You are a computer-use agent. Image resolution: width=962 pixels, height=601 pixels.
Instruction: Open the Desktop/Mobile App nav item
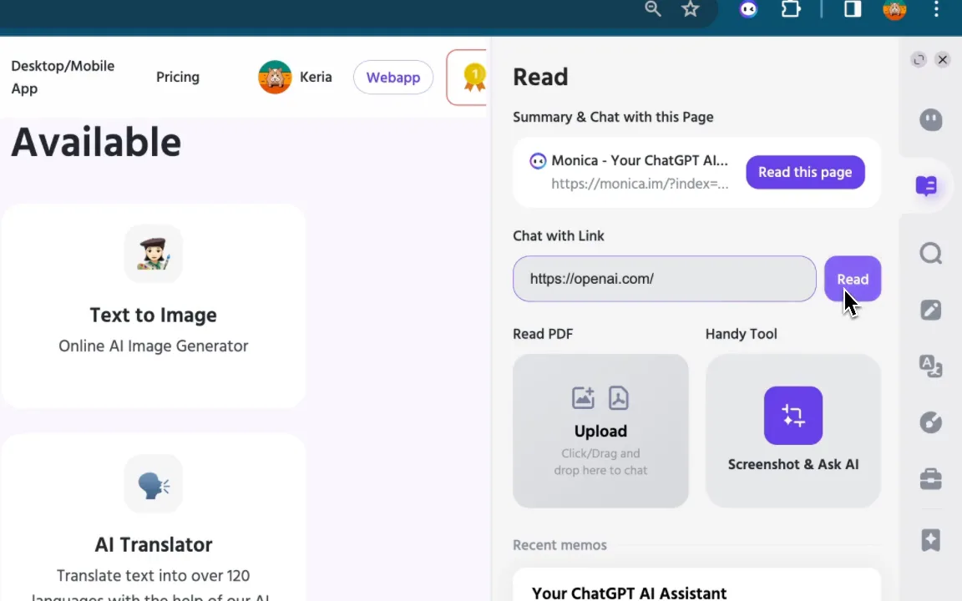pyautogui.click(x=63, y=78)
